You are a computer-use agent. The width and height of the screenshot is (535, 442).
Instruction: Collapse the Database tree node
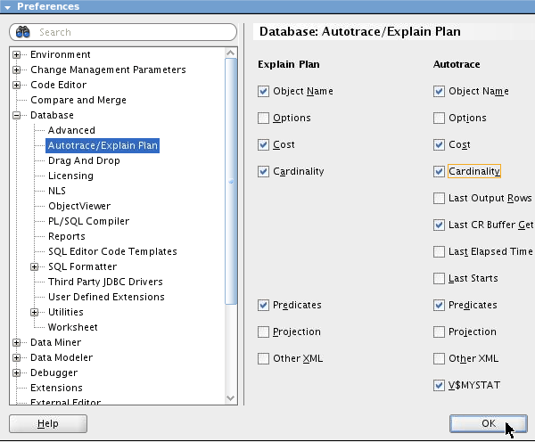[17, 115]
